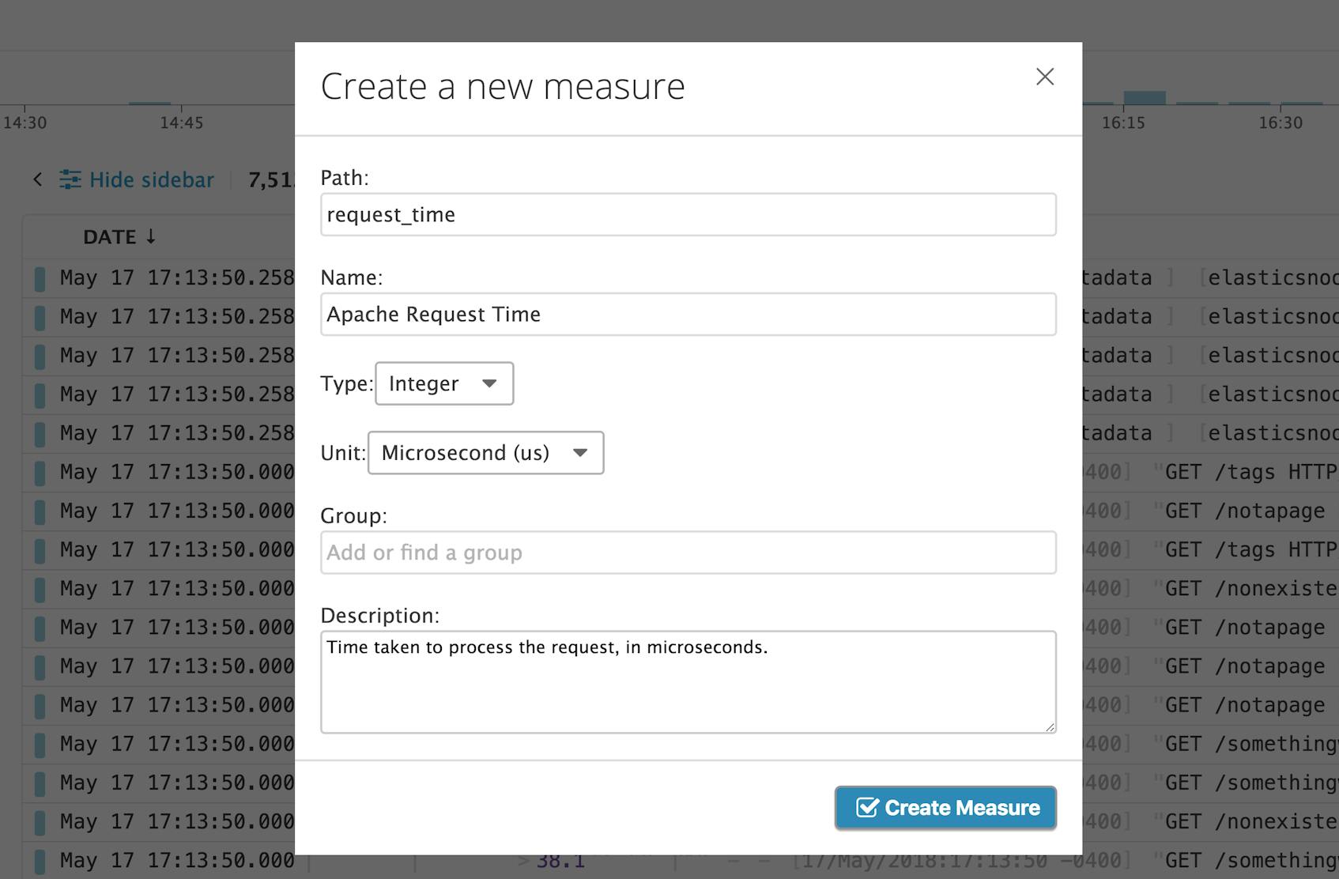Click the X icon to dismiss the measure dialog
The width and height of the screenshot is (1339, 879).
pos(1045,77)
